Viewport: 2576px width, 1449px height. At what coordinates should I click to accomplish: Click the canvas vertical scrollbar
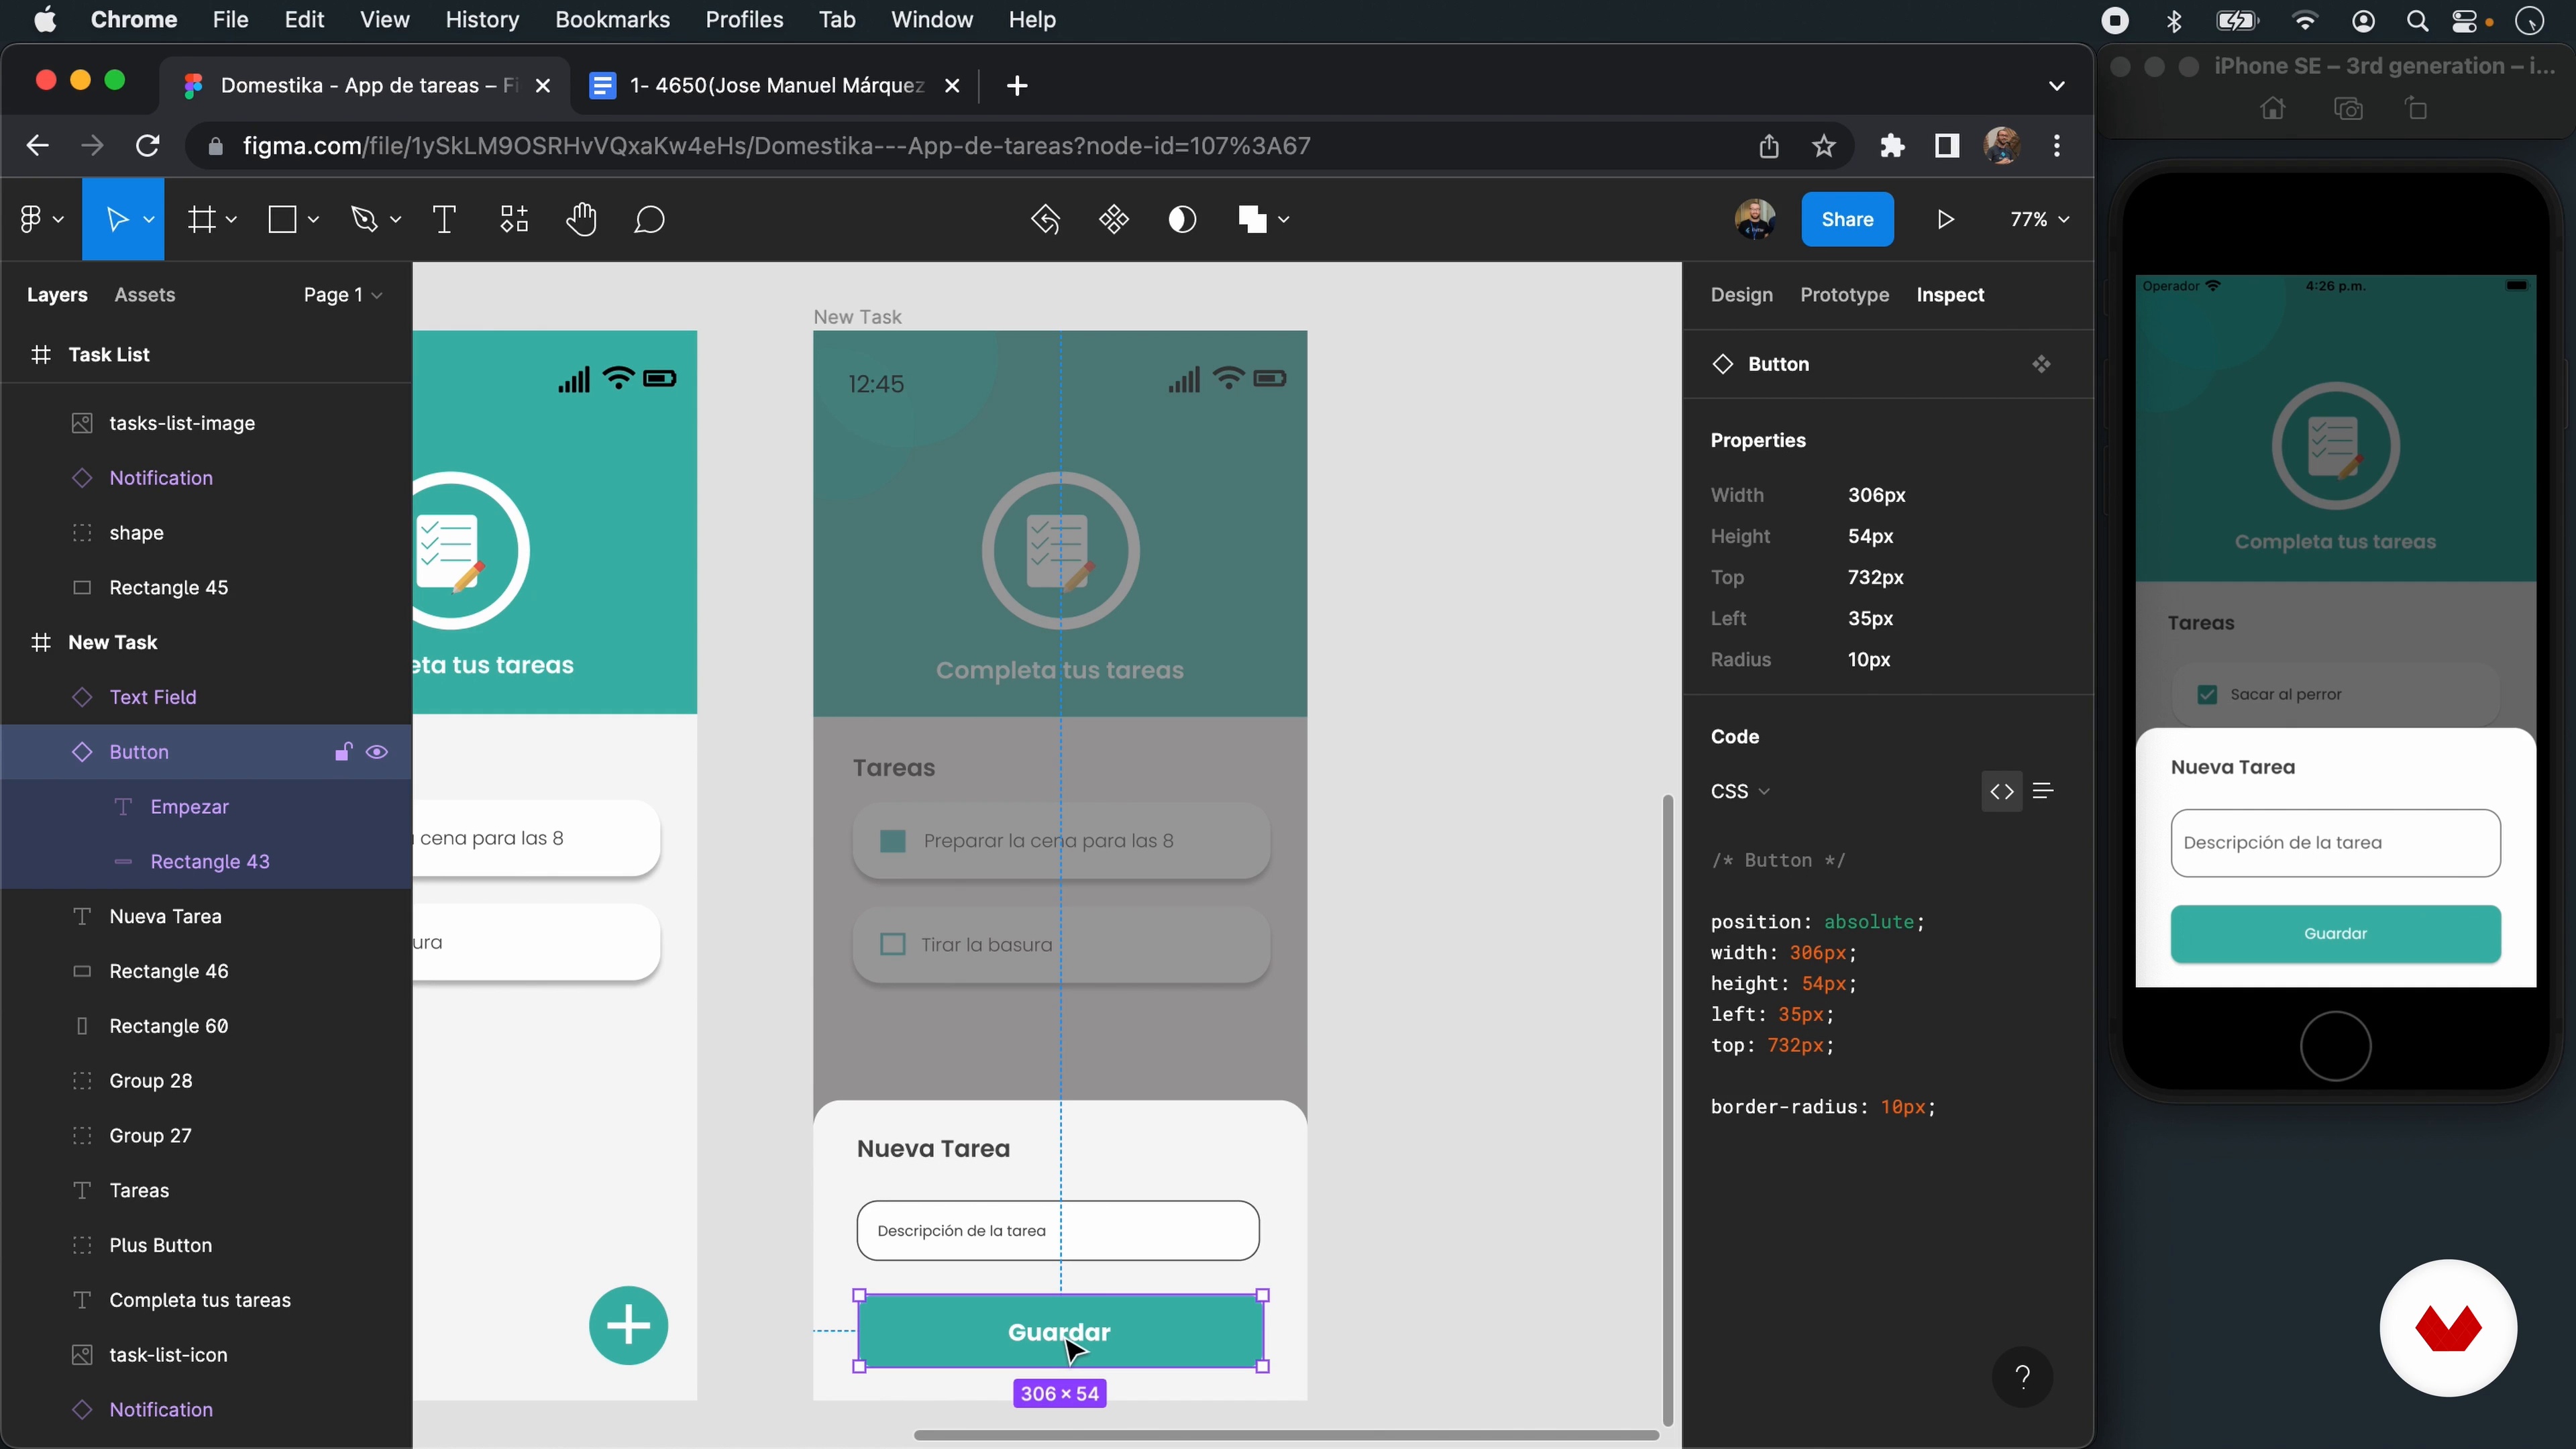click(1667, 1110)
